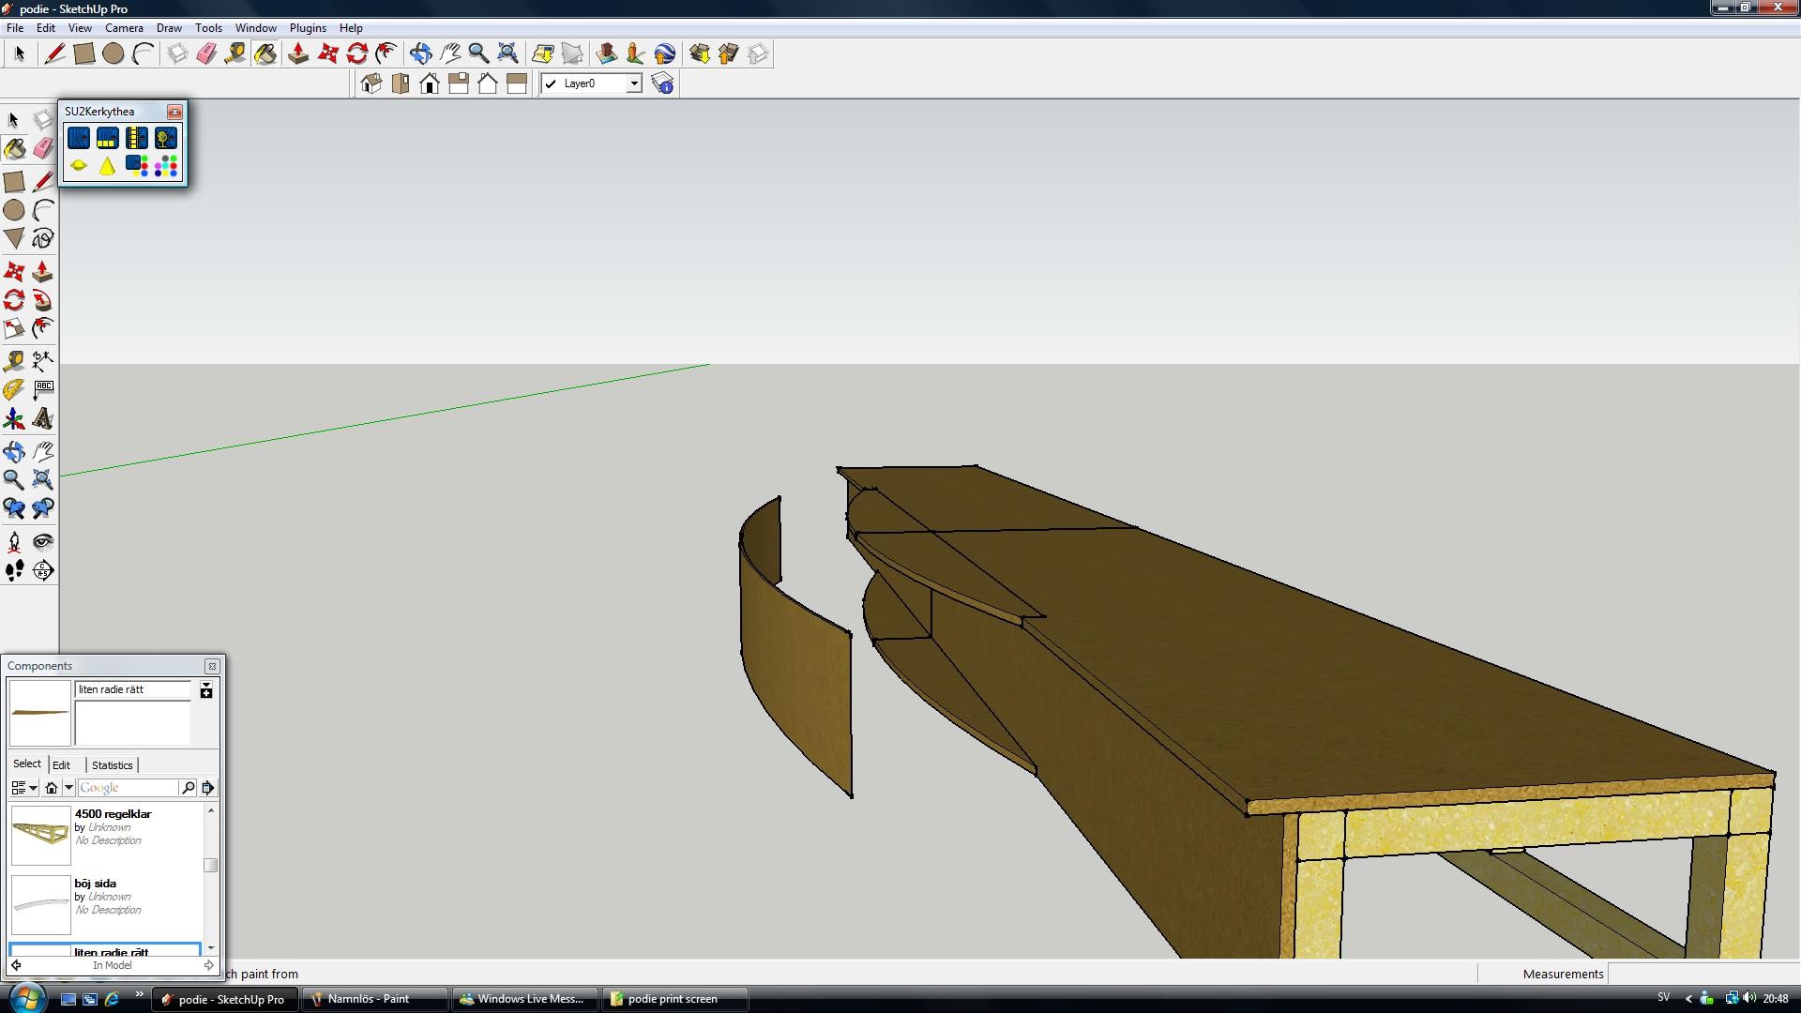Open the Plugins menu
This screenshot has width=1801, height=1013.
coord(308,28)
